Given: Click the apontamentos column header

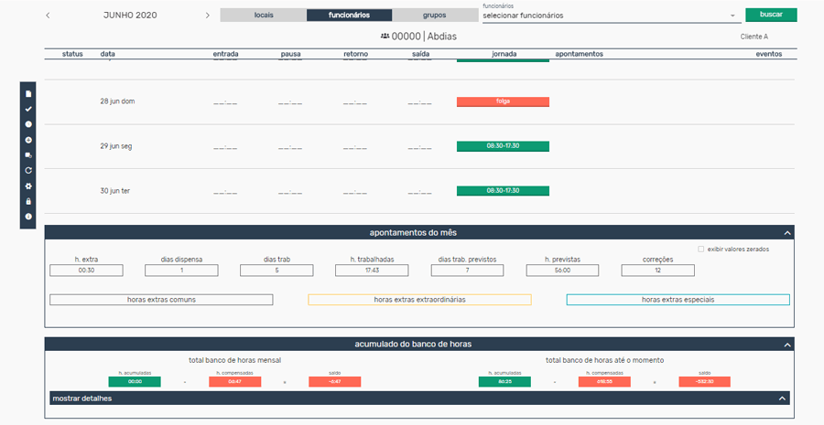Looking at the screenshot, I should (580, 54).
